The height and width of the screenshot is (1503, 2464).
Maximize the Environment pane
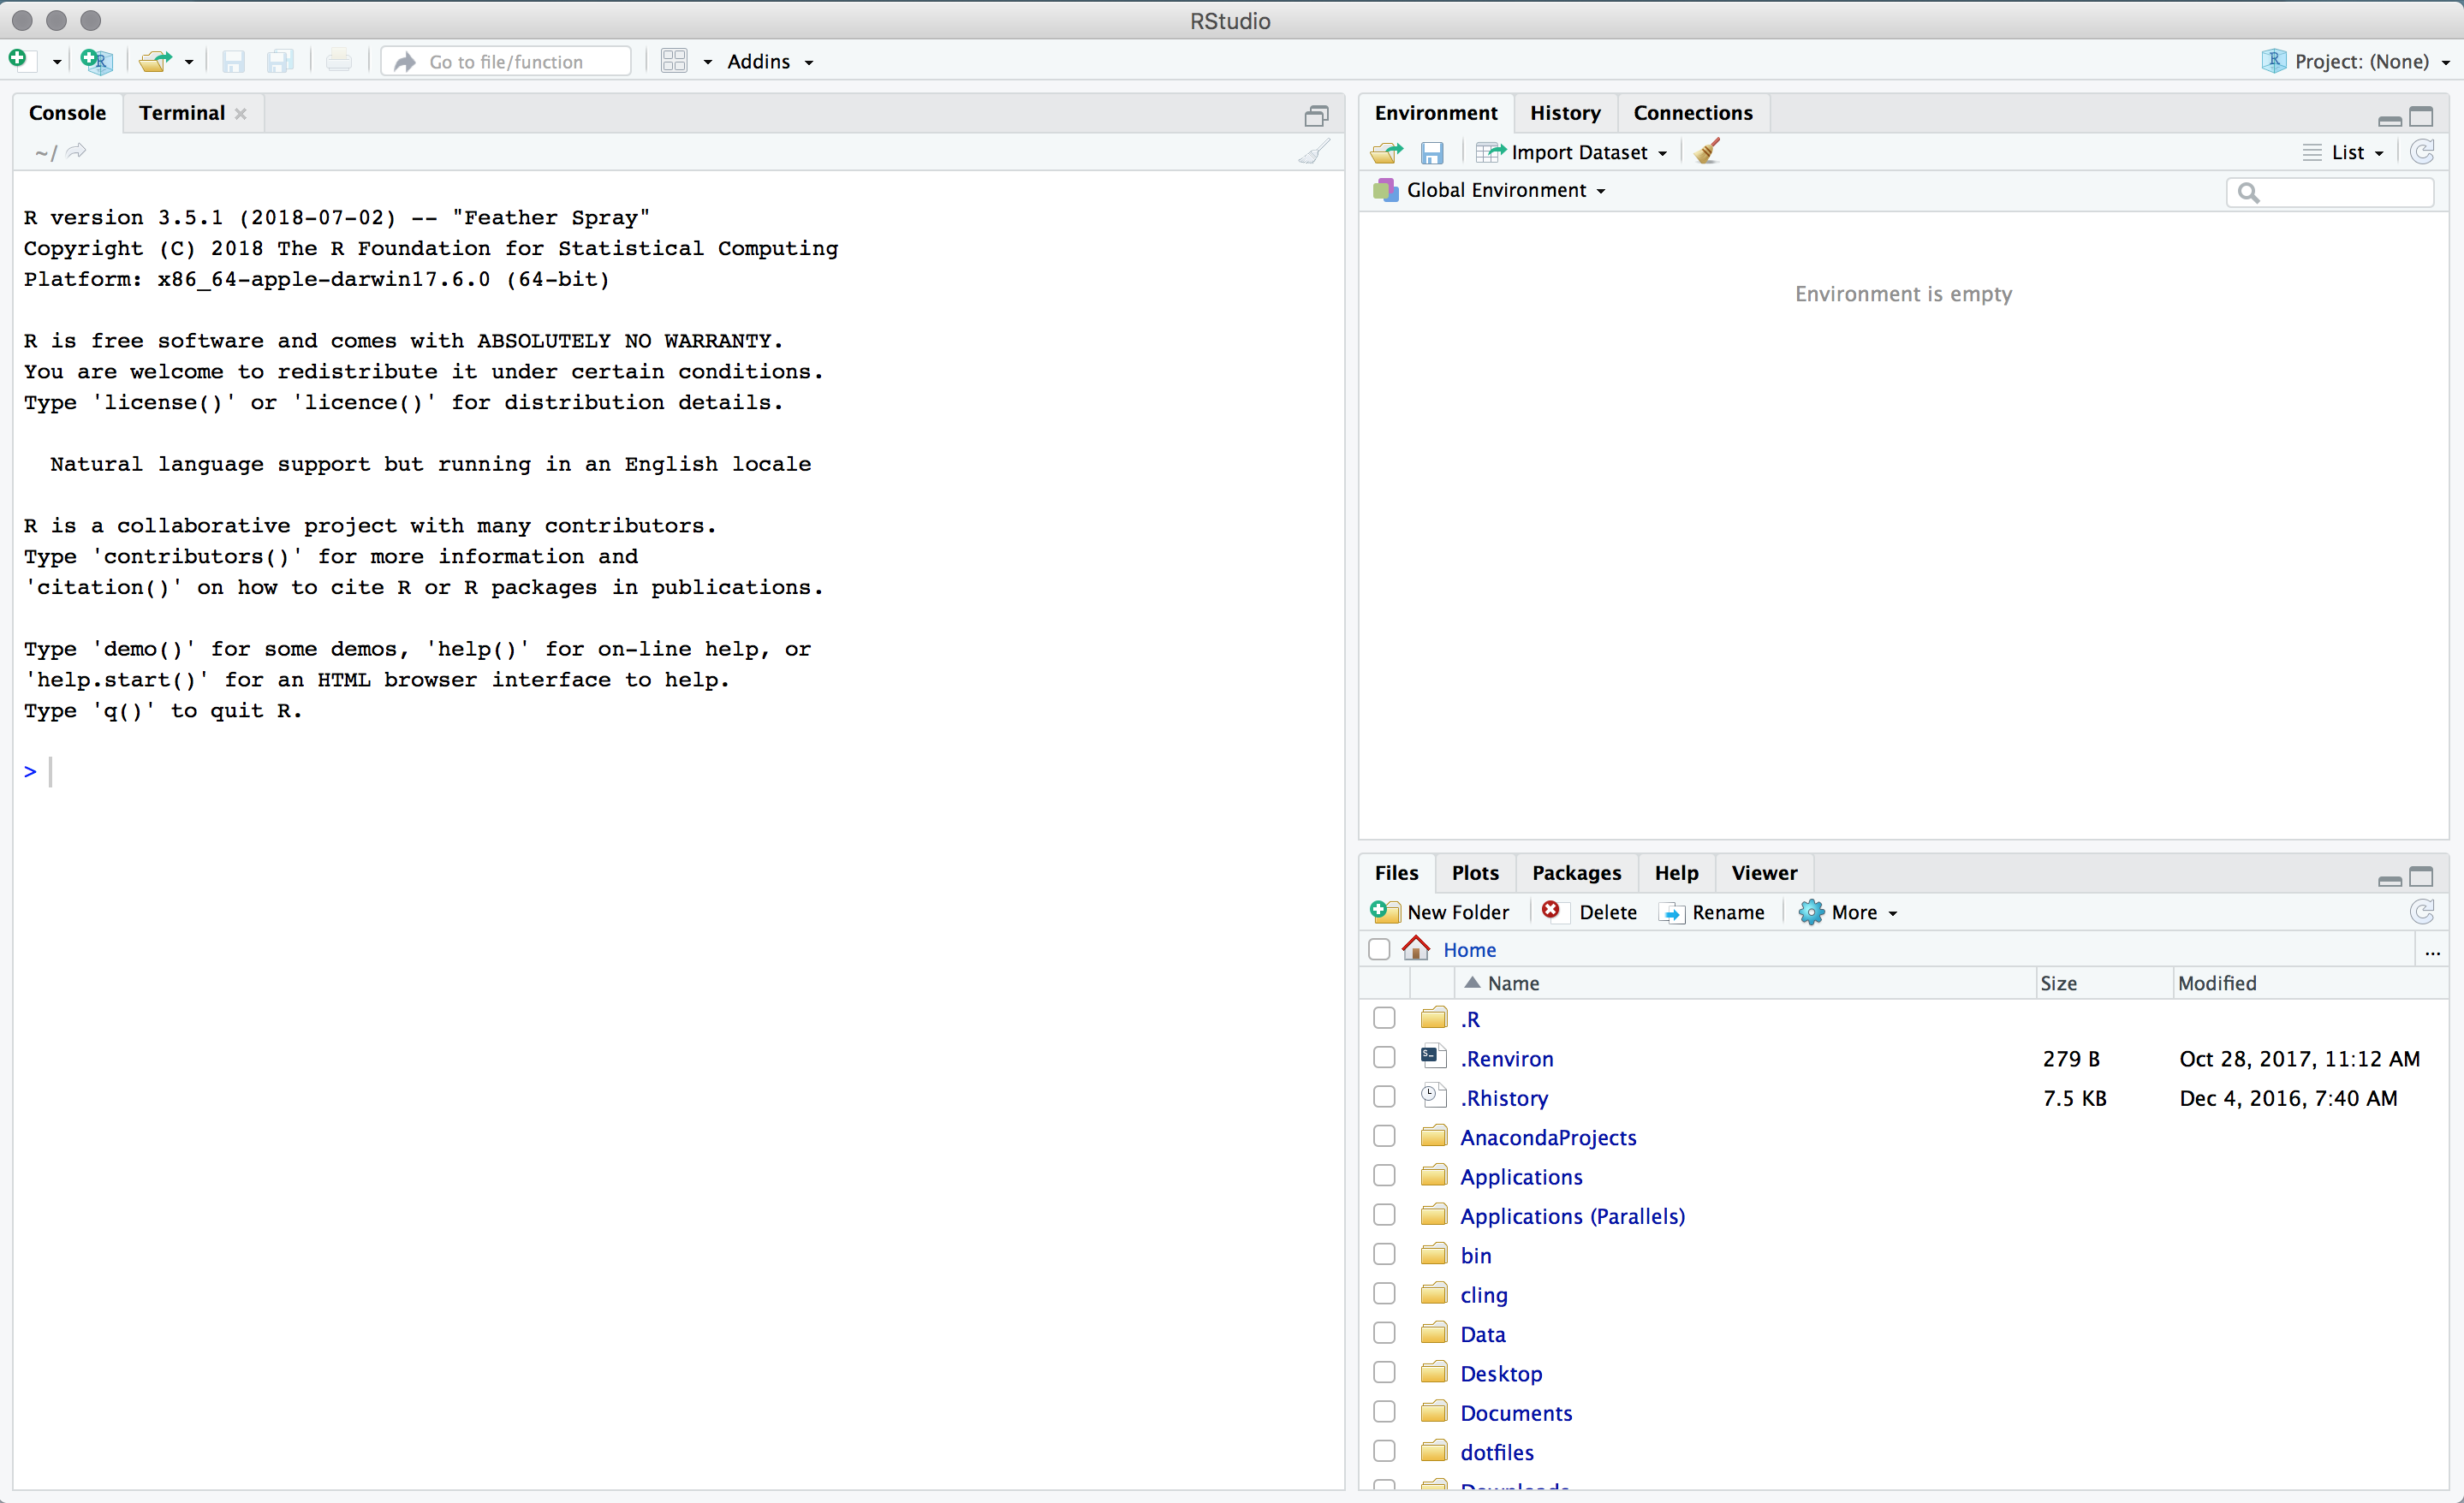[2421, 117]
